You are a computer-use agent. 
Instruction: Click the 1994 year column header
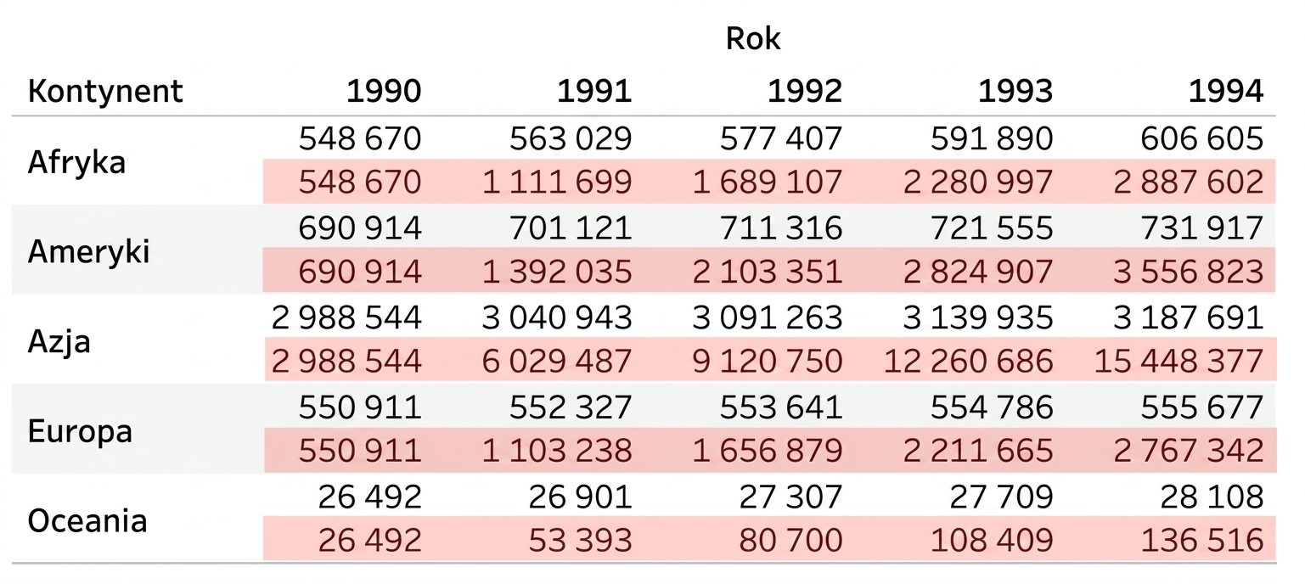1226,91
